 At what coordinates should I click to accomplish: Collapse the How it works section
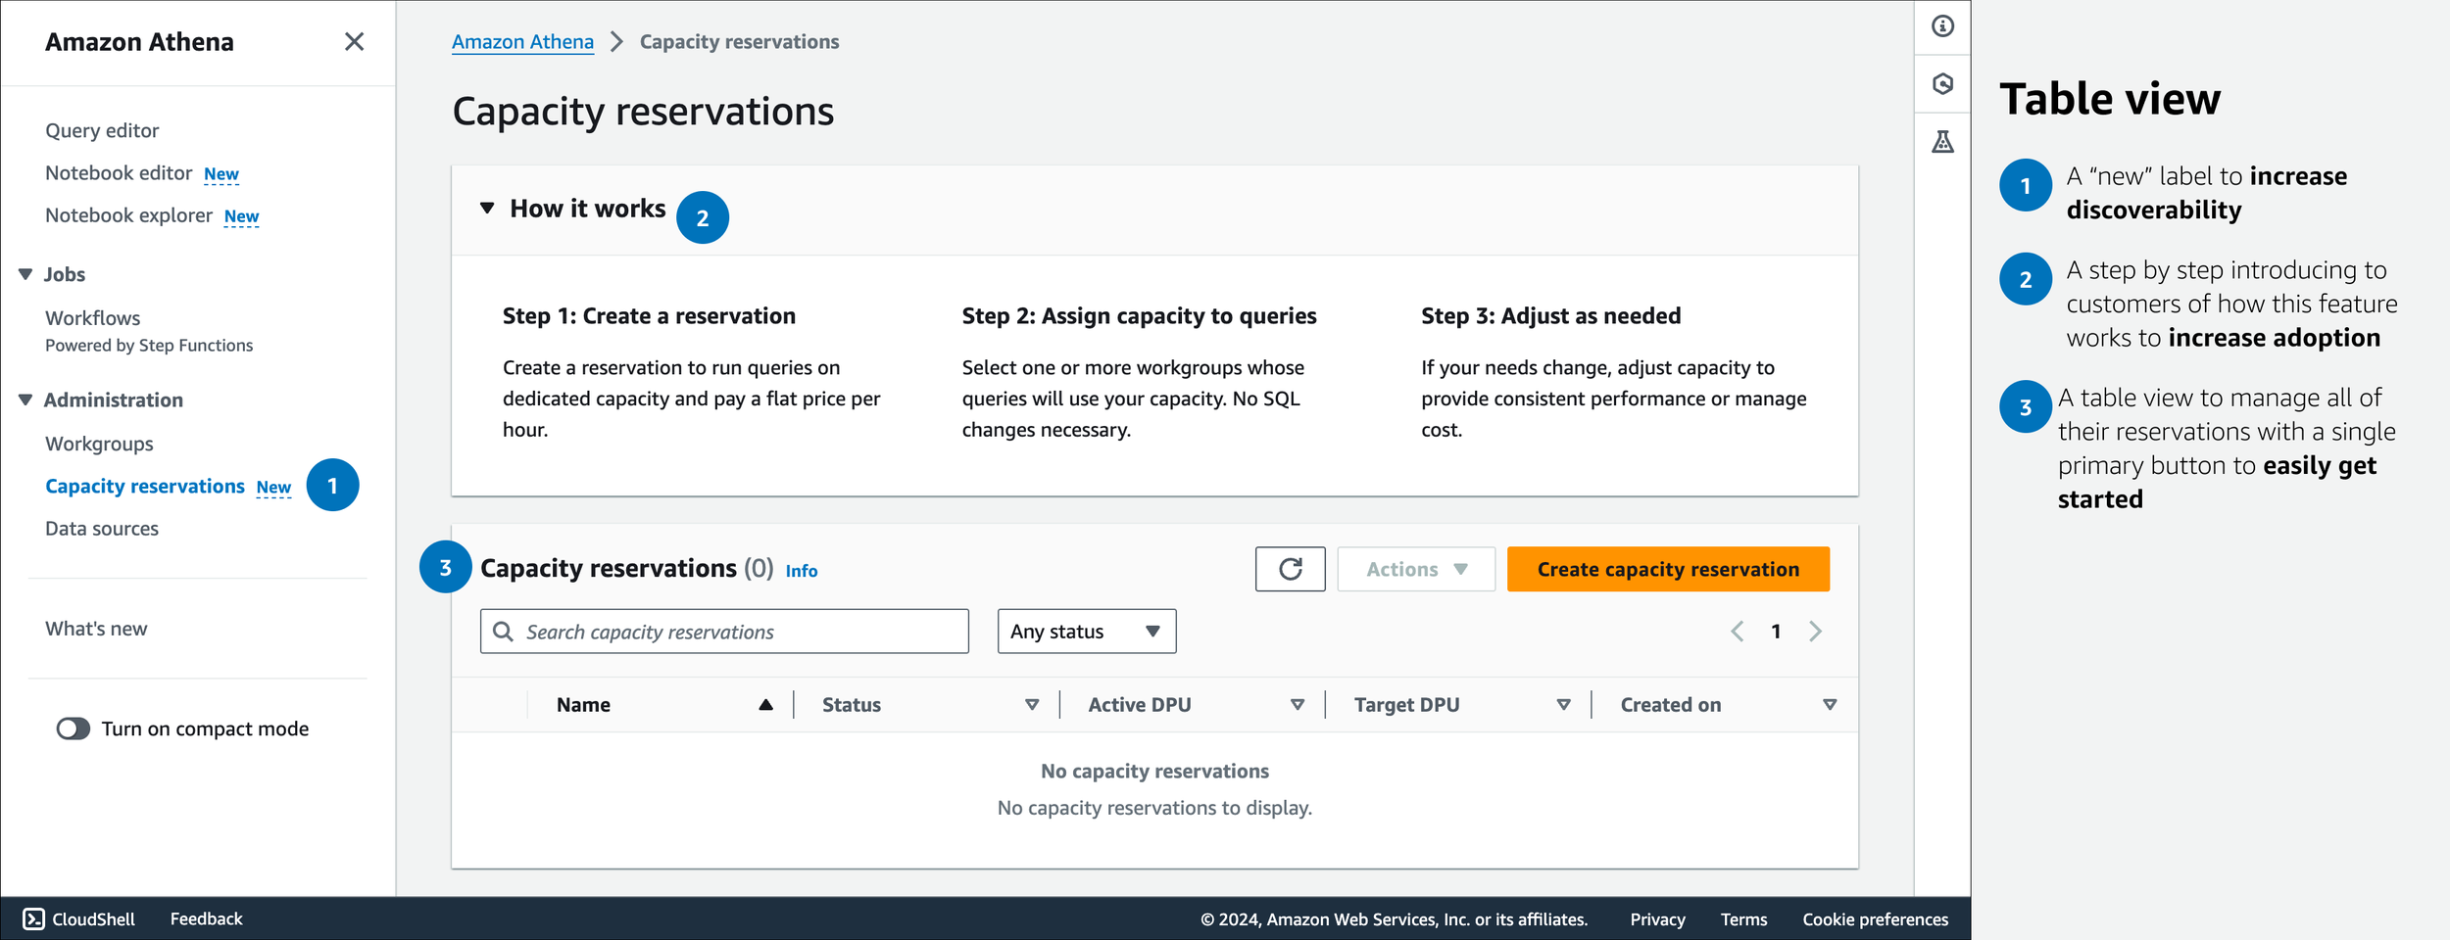click(x=487, y=208)
